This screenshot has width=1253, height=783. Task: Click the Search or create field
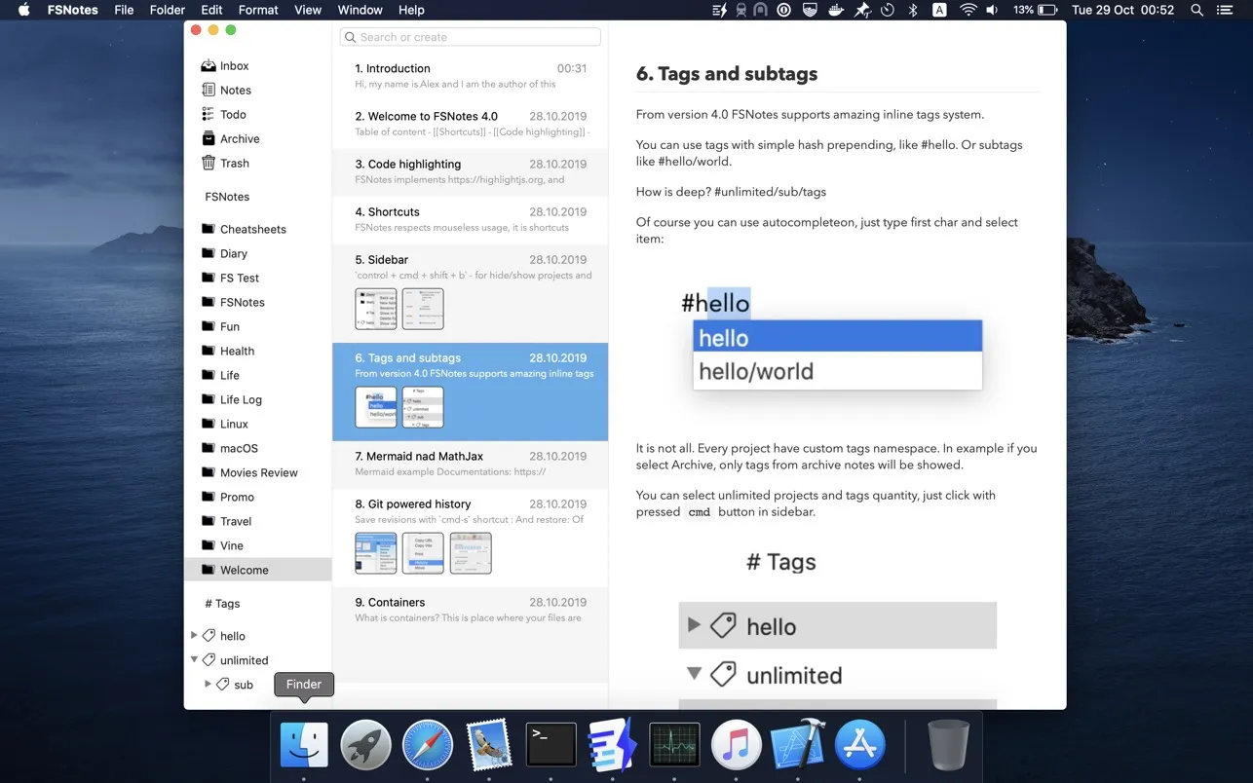coord(470,36)
